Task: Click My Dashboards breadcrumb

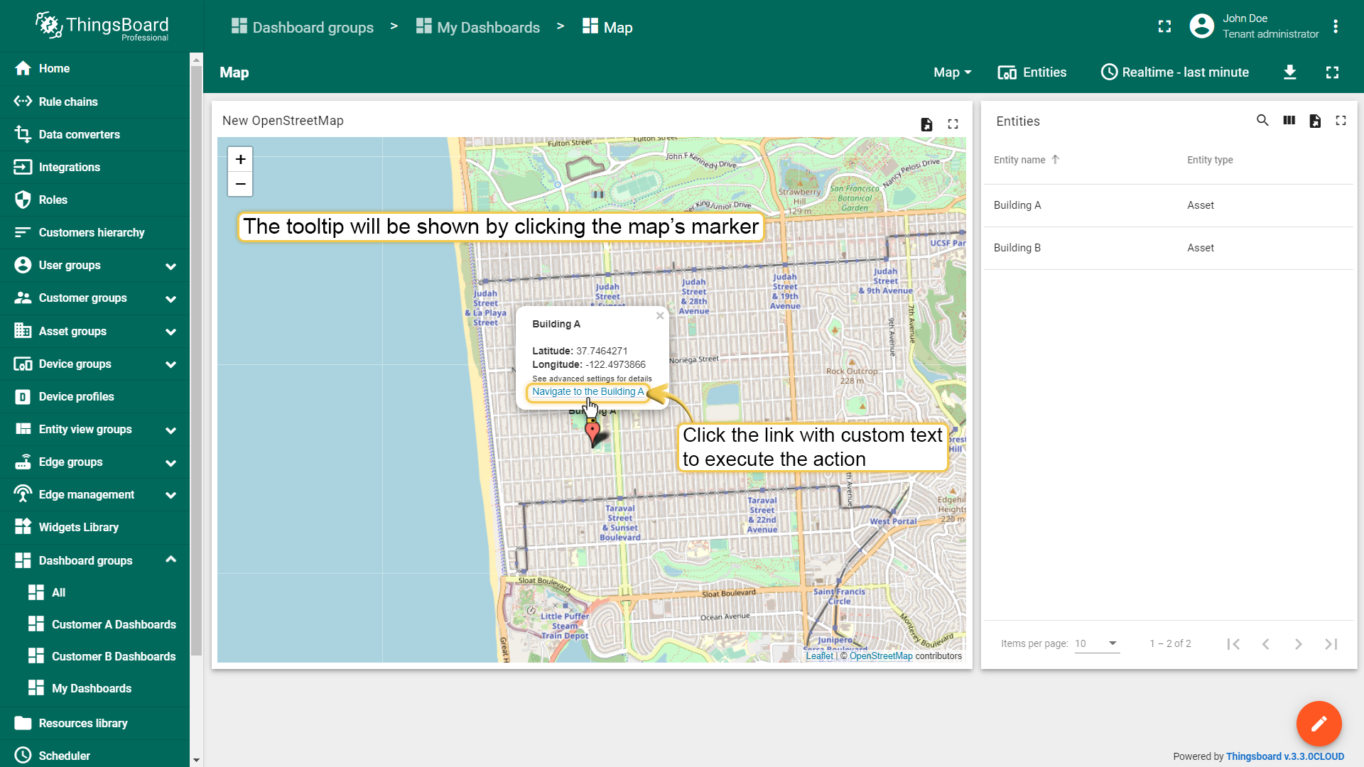Action: coord(478,27)
